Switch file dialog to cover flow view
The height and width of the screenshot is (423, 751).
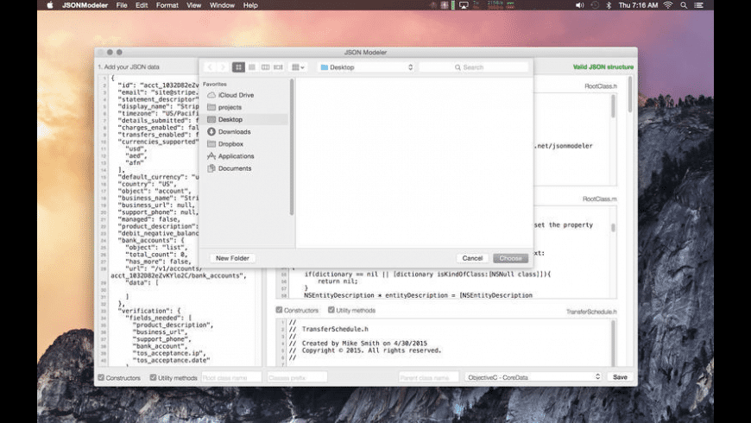(x=278, y=67)
